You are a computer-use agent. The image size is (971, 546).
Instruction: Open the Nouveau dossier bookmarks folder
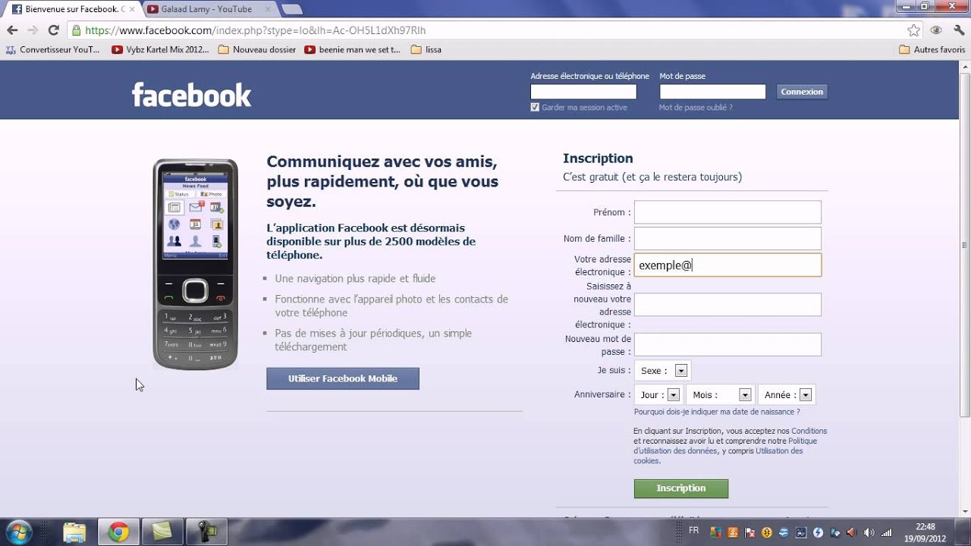coord(257,49)
